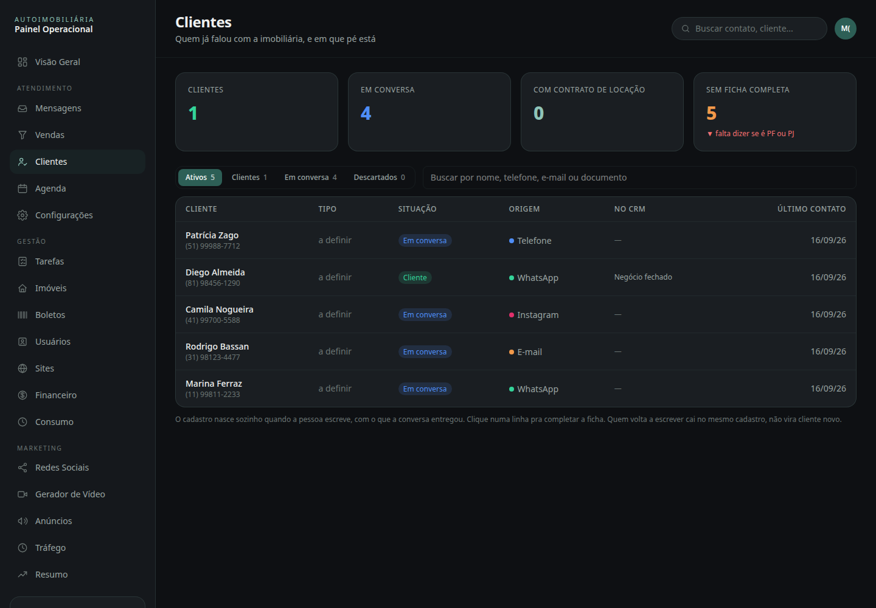Click the Último contato column header
Viewport: 876px width, 608px height.
pyautogui.click(x=812, y=209)
